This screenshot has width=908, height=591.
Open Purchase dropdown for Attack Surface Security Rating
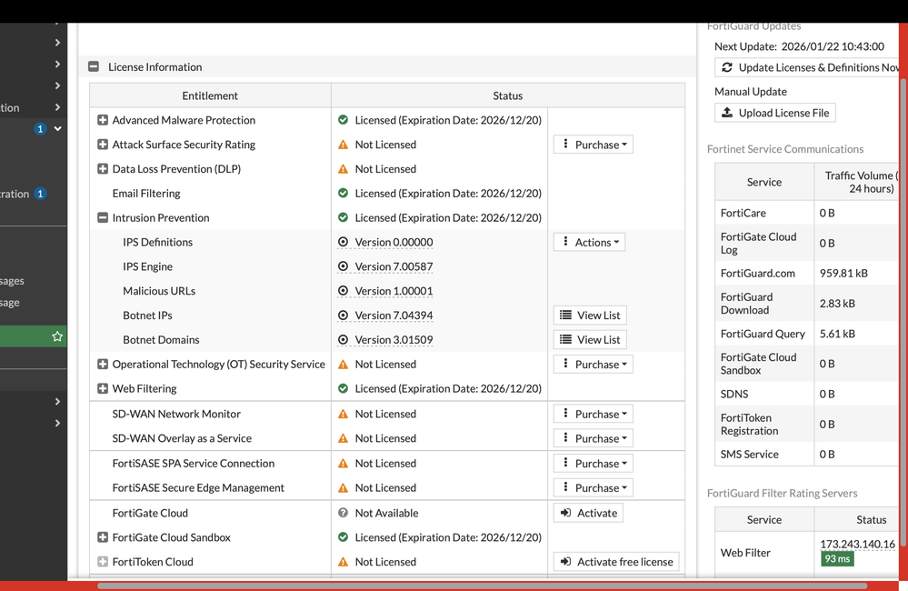coord(593,145)
